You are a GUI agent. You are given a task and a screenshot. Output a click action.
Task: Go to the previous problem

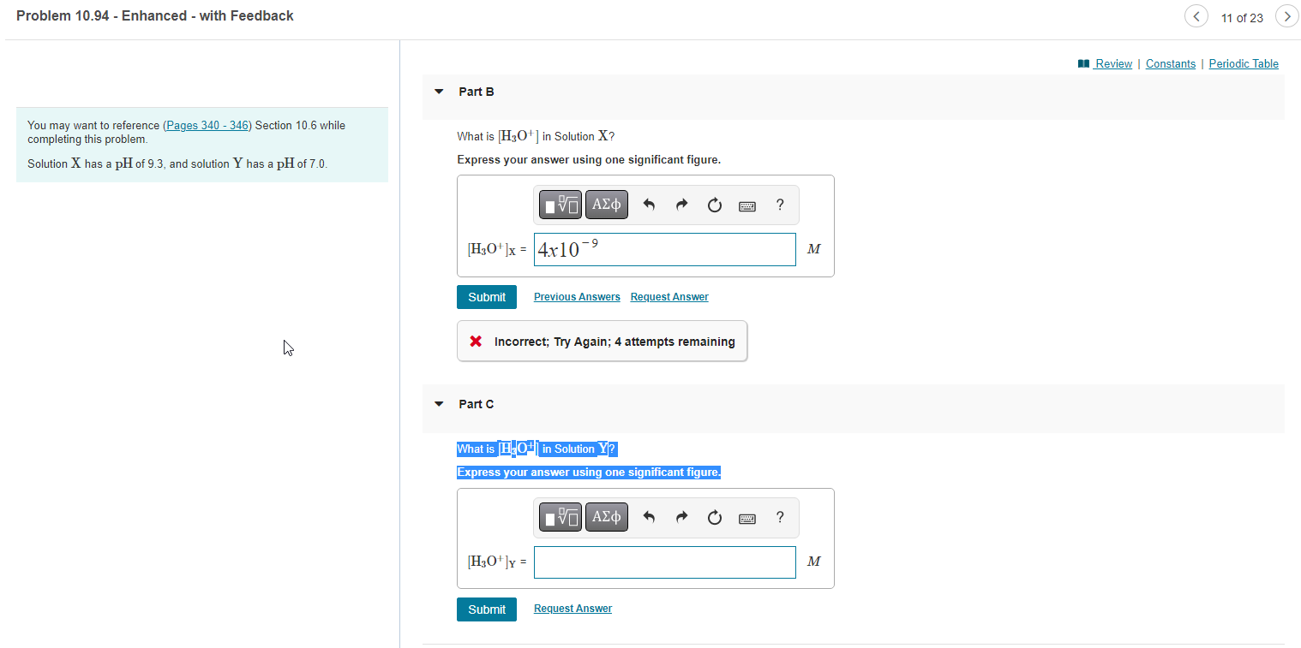click(1196, 16)
